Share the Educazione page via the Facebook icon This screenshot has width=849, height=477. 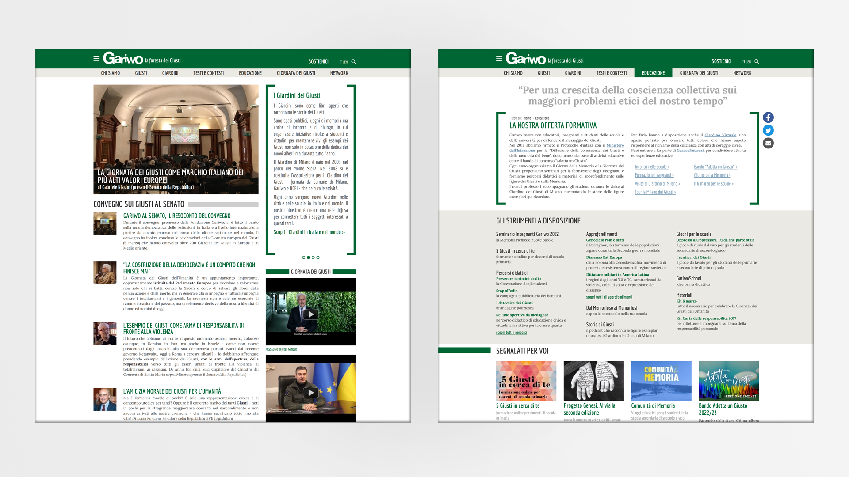point(768,117)
